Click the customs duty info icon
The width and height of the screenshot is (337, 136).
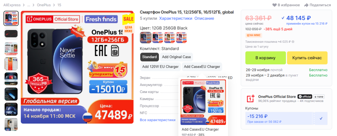click(x=293, y=42)
